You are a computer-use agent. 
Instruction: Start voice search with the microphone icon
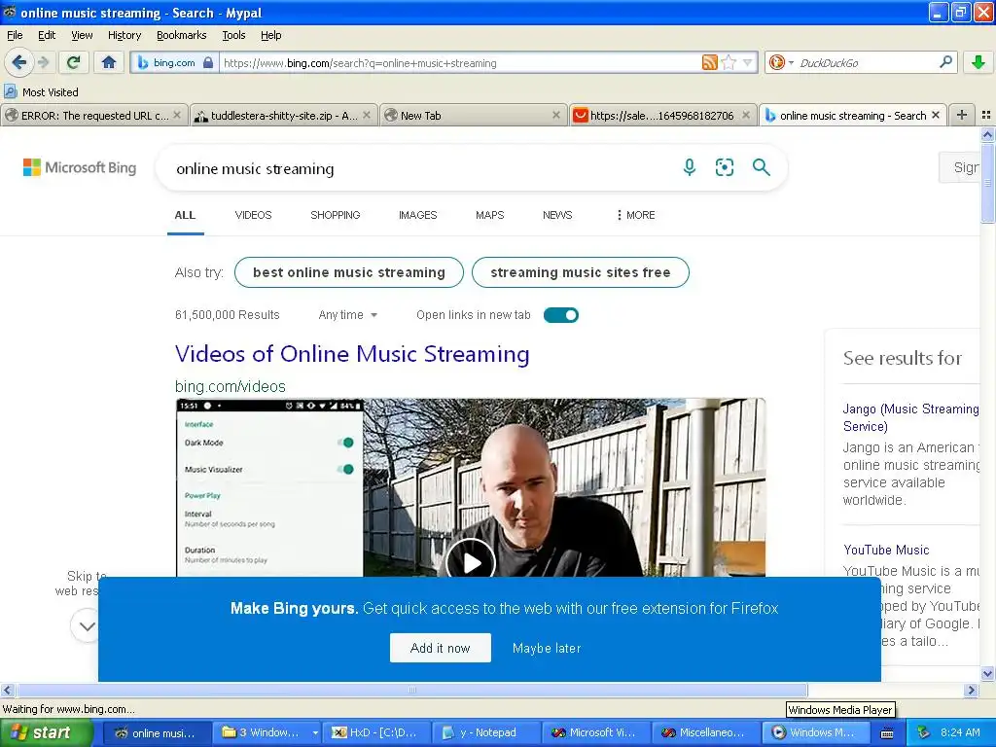690,167
